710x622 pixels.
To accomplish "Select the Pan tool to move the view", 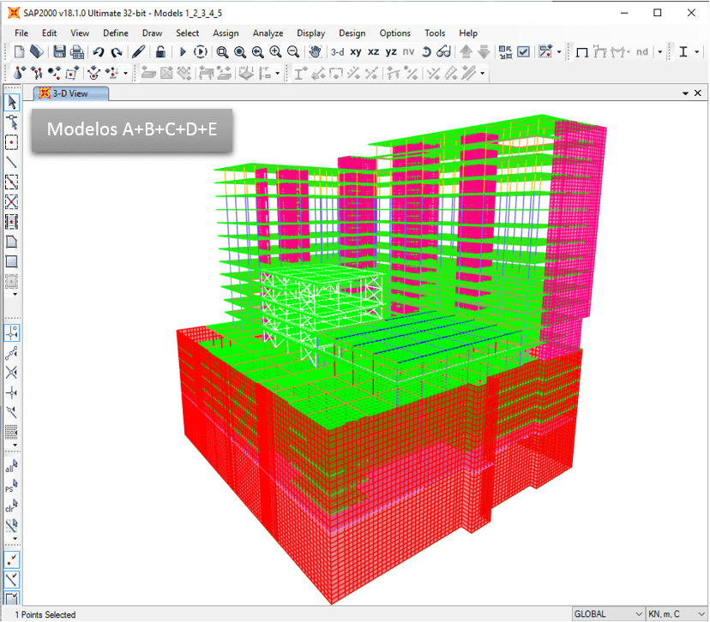I will click(x=313, y=52).
